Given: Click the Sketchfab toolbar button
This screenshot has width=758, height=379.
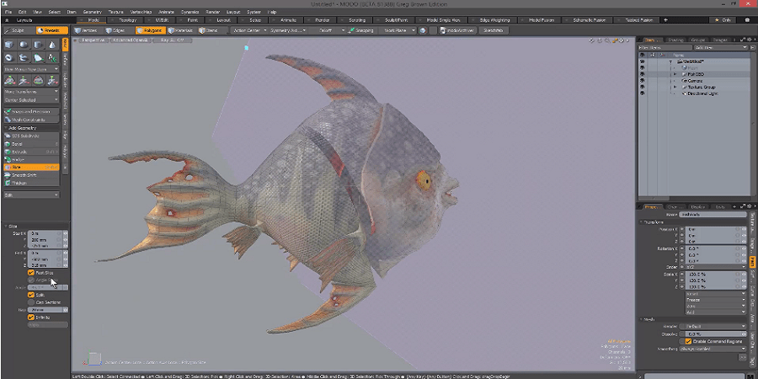Looking at the screenshot, I should pos(493,30).
